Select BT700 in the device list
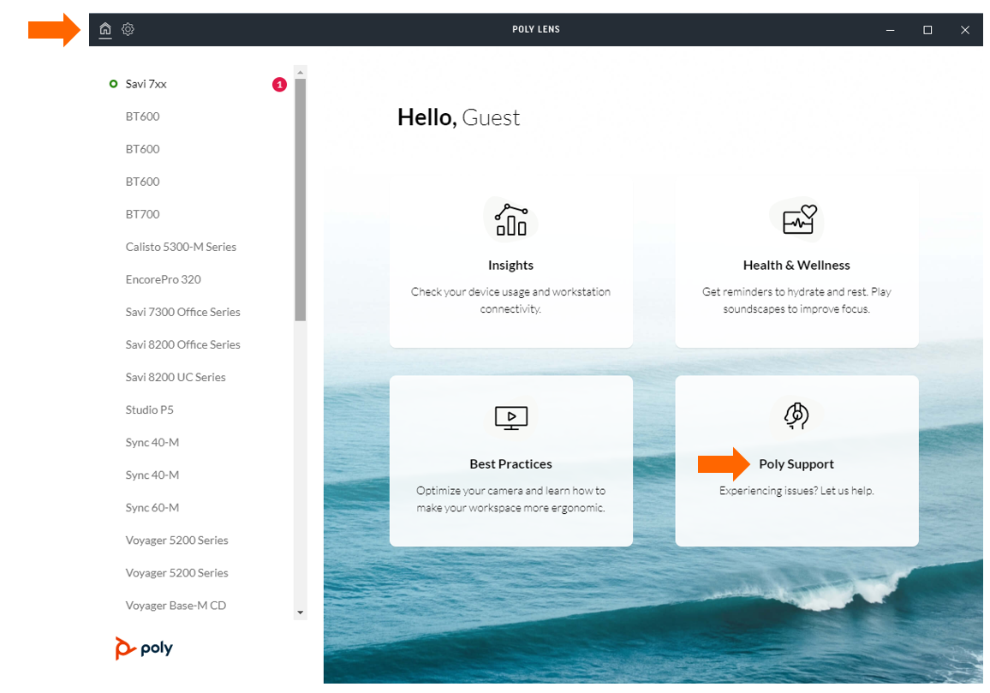Screen dimensions: 990x693 [x=142, y=214]
